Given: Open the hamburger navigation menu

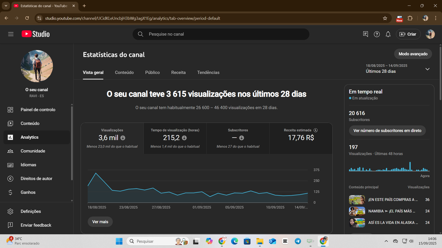Looking at the screenshot, I should tap(11, 34).
